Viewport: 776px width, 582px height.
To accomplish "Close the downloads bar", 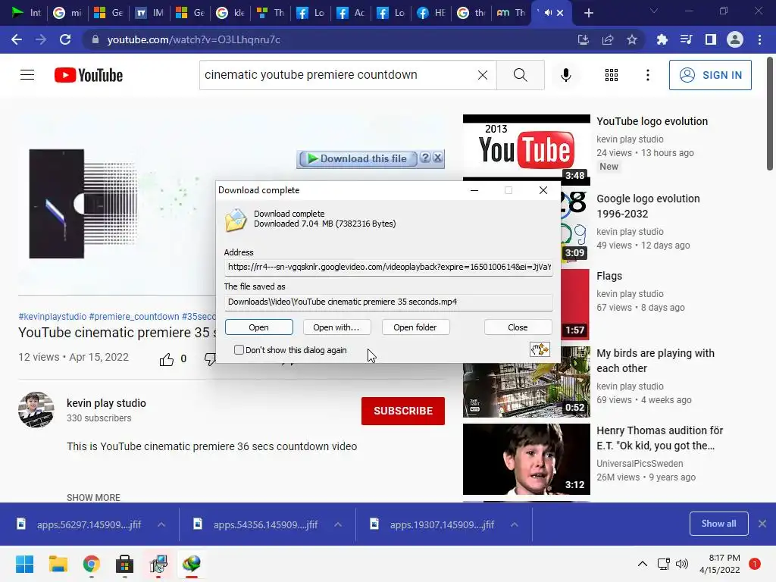I will (762, 524).
